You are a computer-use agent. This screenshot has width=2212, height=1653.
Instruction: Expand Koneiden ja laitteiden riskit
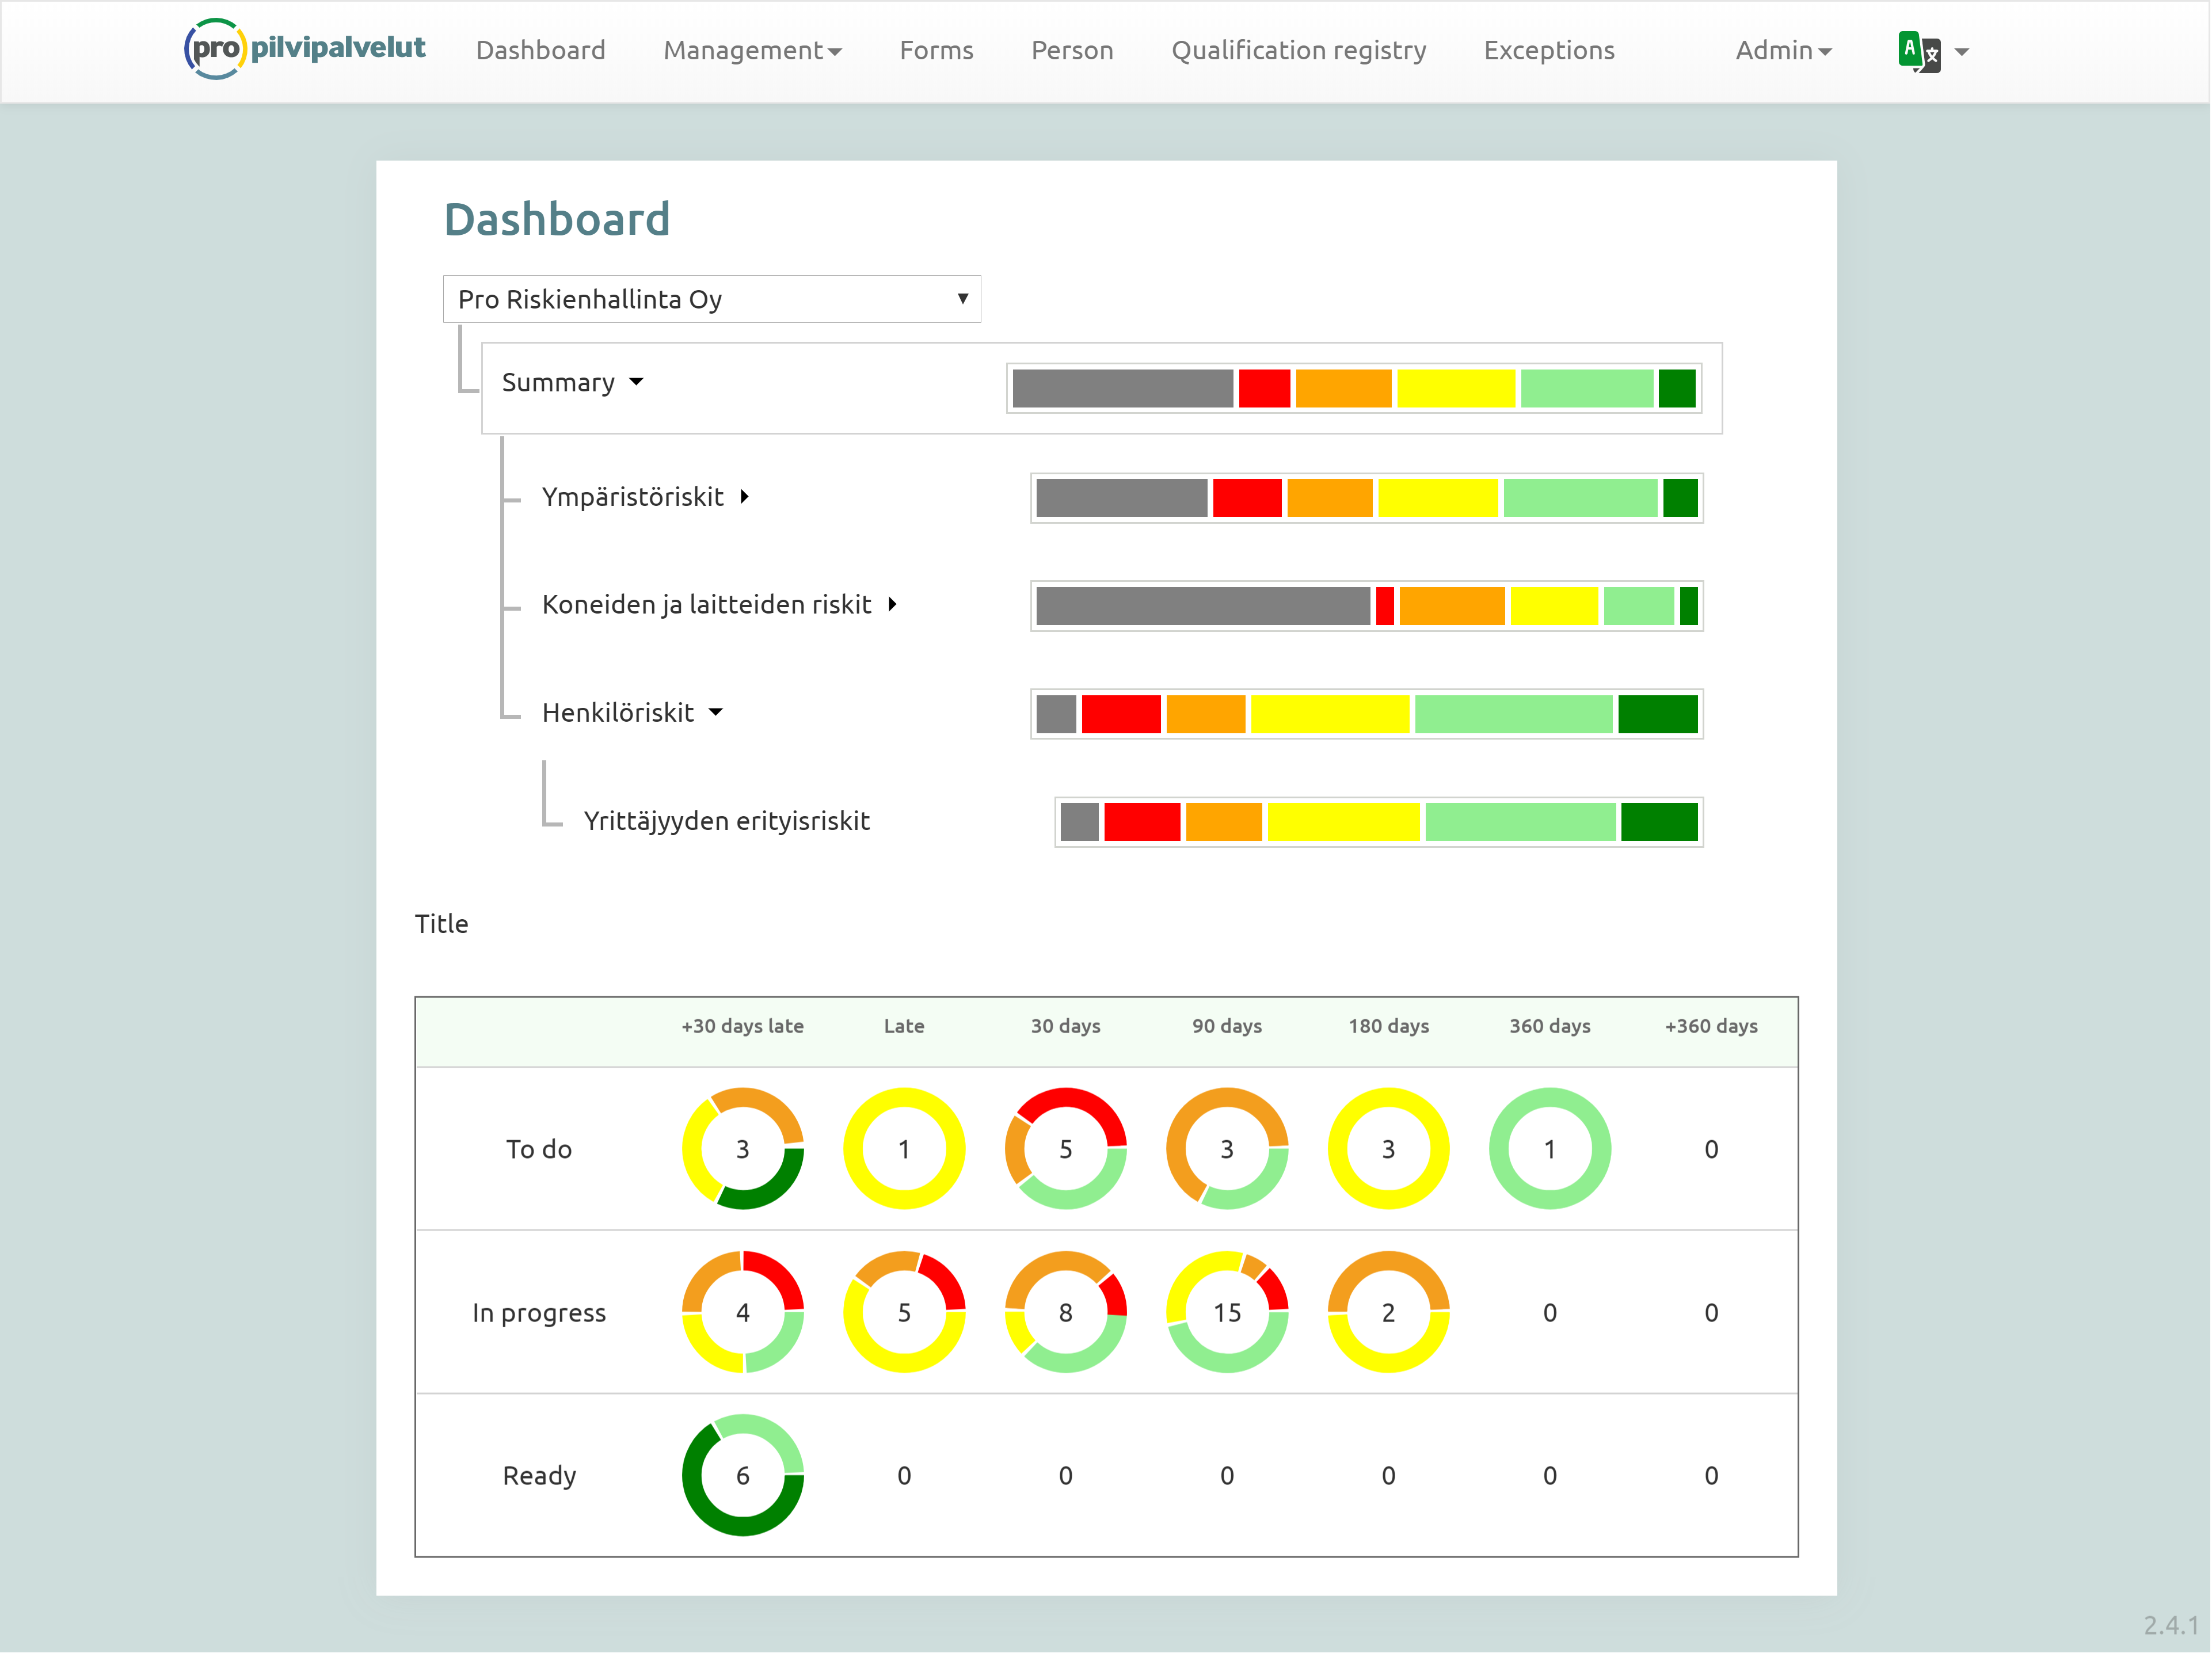(x=892, y=604)
